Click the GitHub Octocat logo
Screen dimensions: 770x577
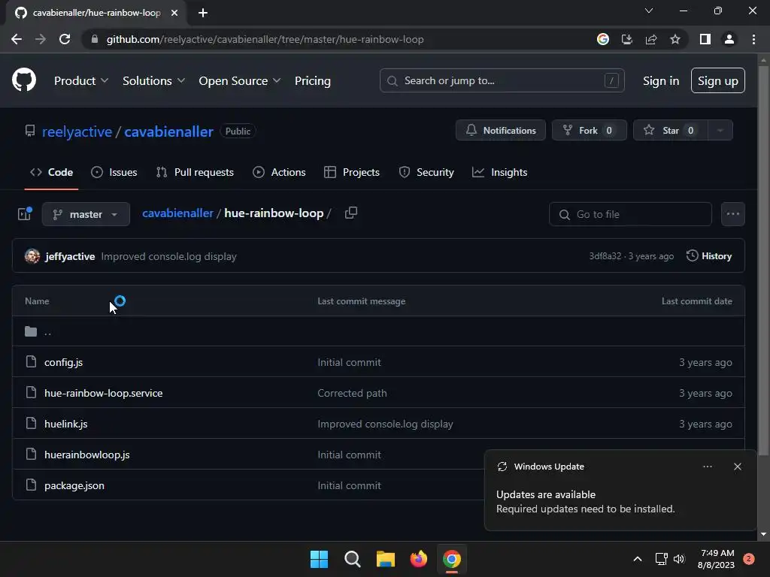pyautogui.click(x=24, y=80)
